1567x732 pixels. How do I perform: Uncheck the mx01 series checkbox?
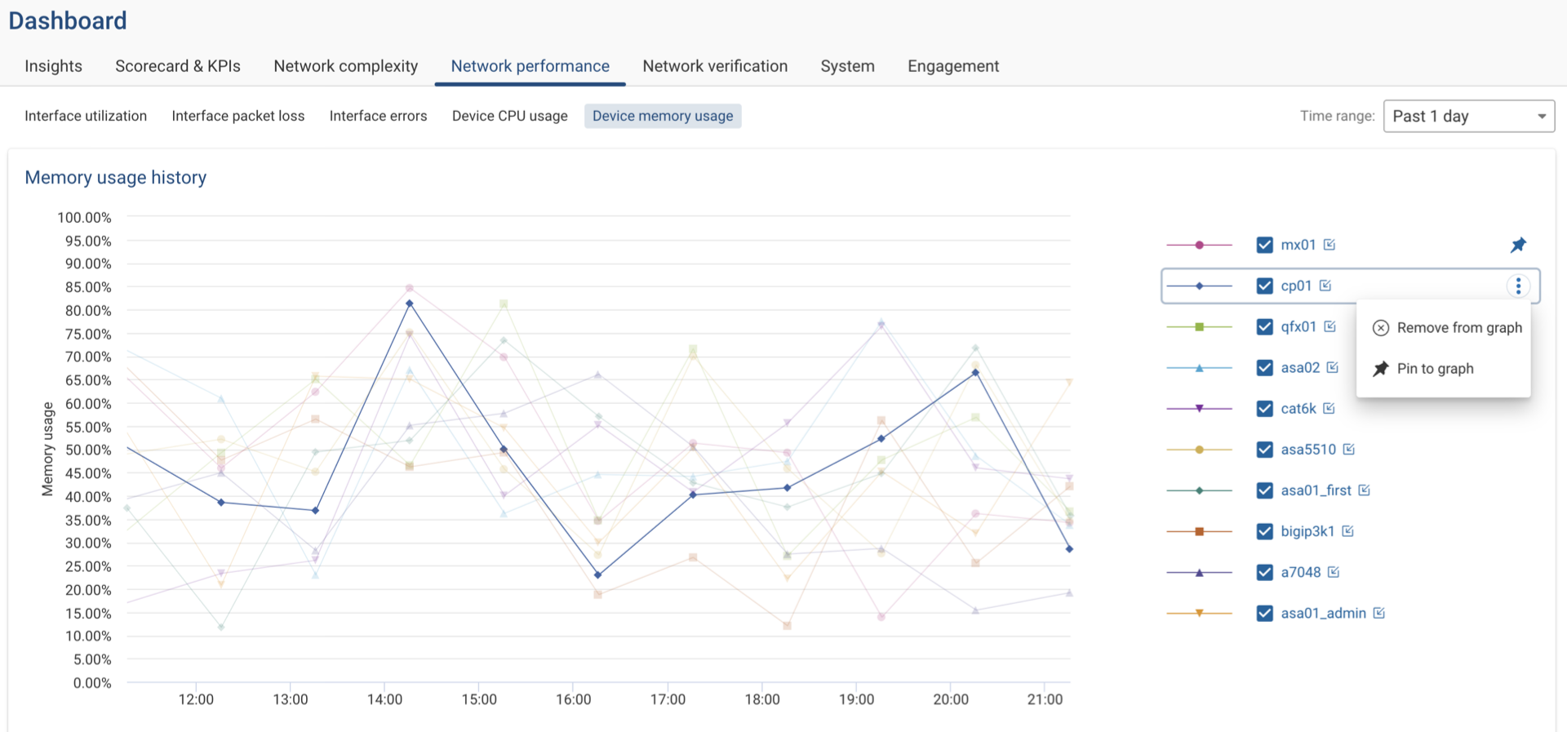click(x=1265, y=245)
